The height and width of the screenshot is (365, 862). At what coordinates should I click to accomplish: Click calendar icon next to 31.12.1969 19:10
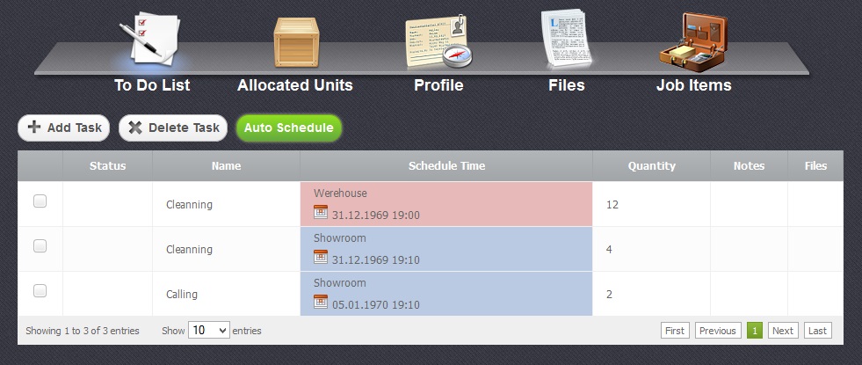[x=321, y=257]
